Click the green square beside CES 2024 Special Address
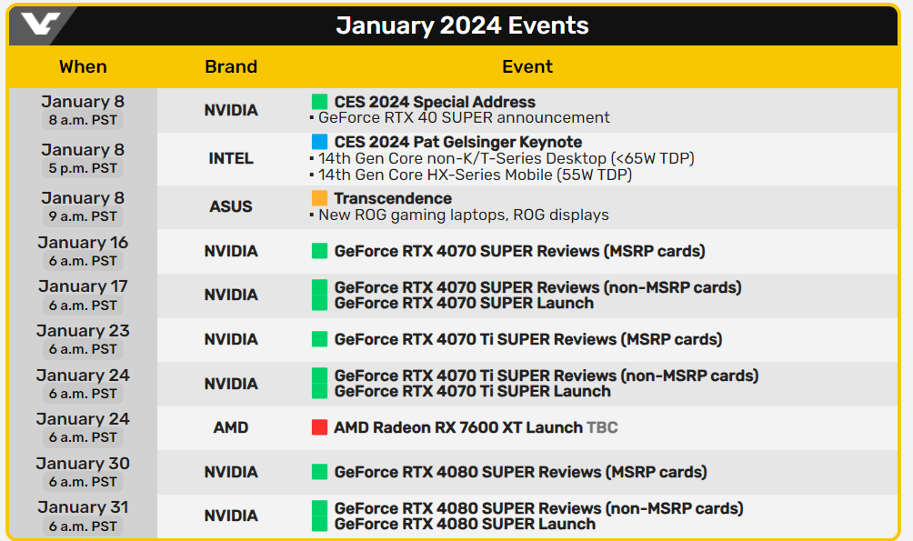 click(319, 102)
